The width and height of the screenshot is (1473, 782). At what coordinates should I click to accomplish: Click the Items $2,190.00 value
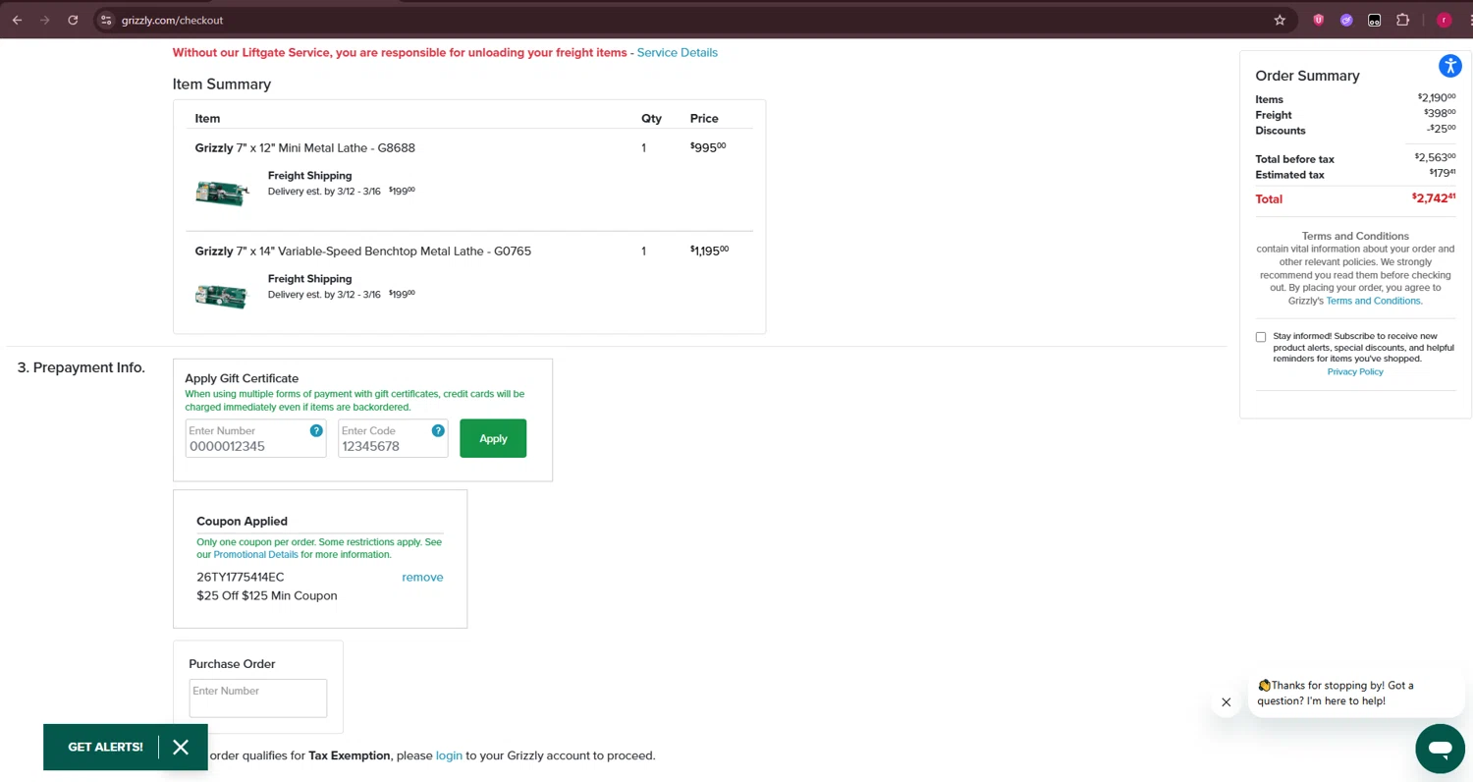1437,97
